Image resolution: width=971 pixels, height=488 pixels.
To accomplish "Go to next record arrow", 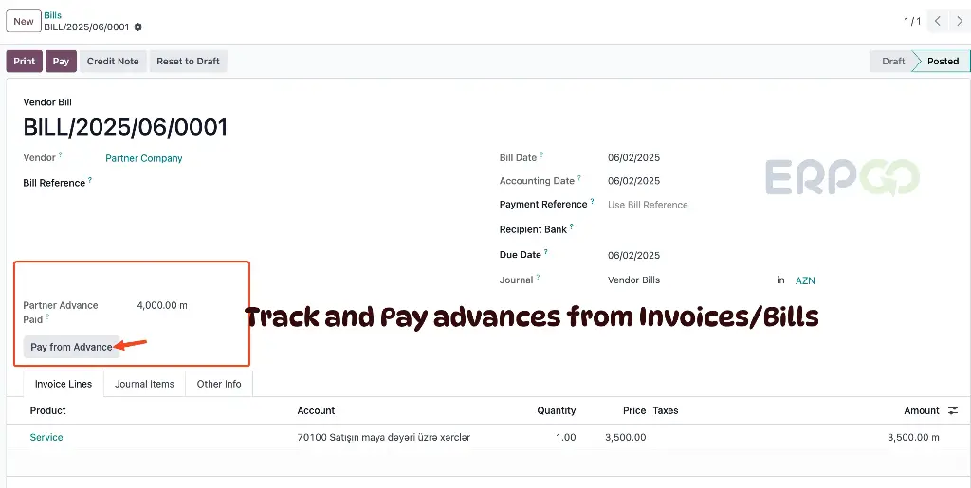I will [960, 21].
